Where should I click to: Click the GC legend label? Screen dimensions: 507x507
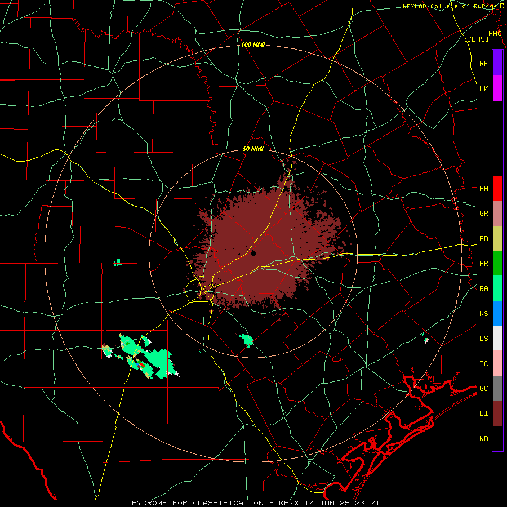pos(483,389)
